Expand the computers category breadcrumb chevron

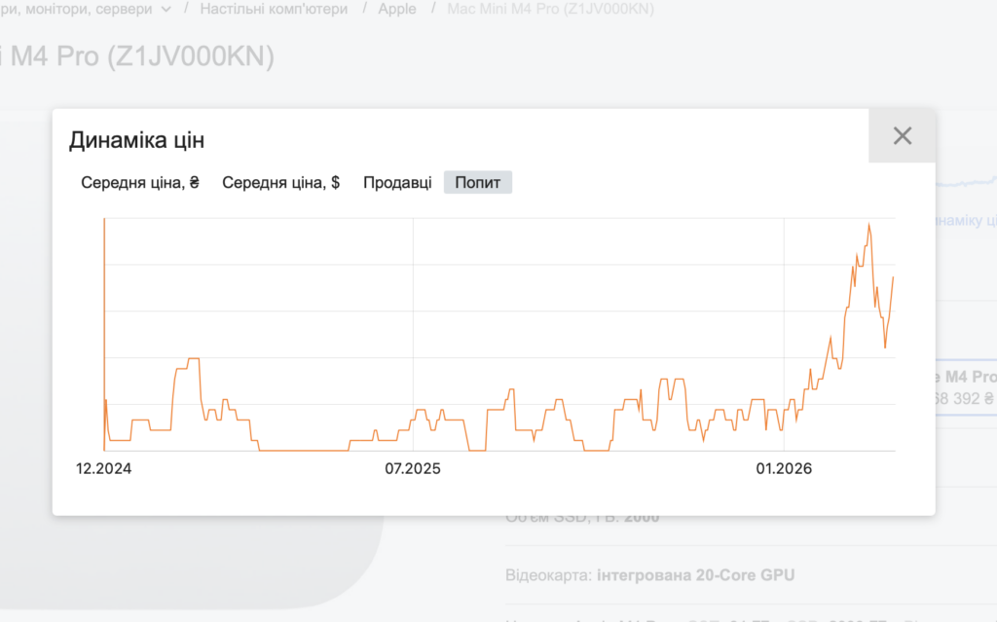tap(165, 9)
